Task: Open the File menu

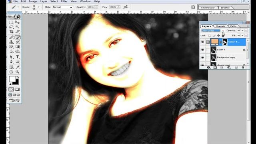Action: (x=16, y=1)
